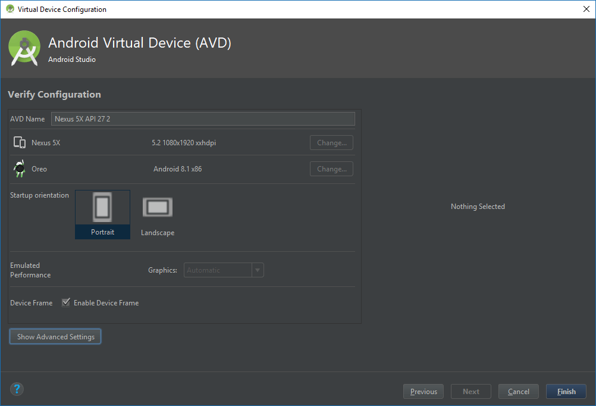Click the 'Android 8.1 x86' text

click(x=177, y=169)
